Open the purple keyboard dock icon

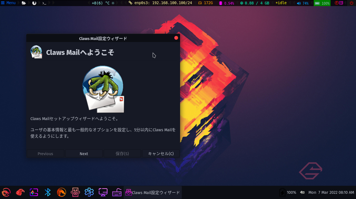[117, 192]
